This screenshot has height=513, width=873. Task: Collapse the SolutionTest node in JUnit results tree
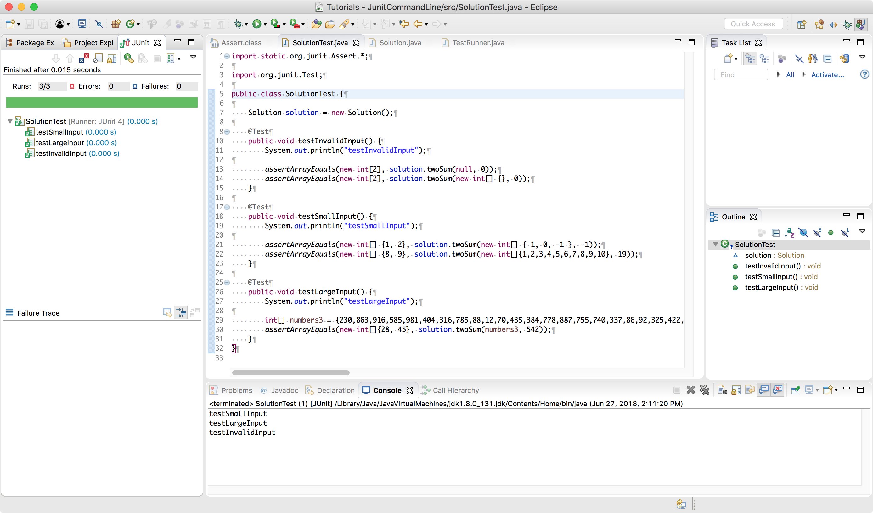(10, 121)
